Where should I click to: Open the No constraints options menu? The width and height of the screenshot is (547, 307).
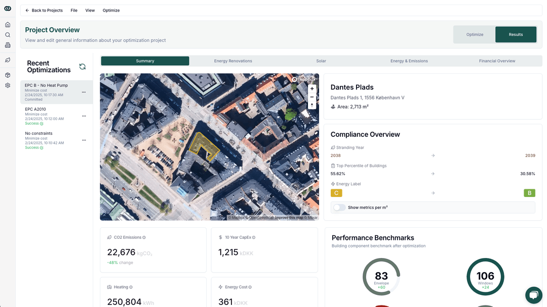pos(84,140)
